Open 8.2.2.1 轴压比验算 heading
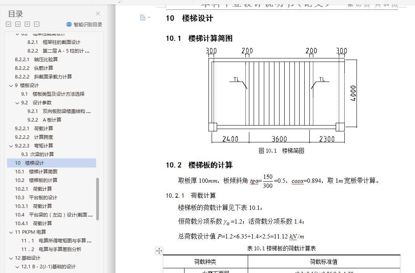415x273 pixels. tap(36, 60)
